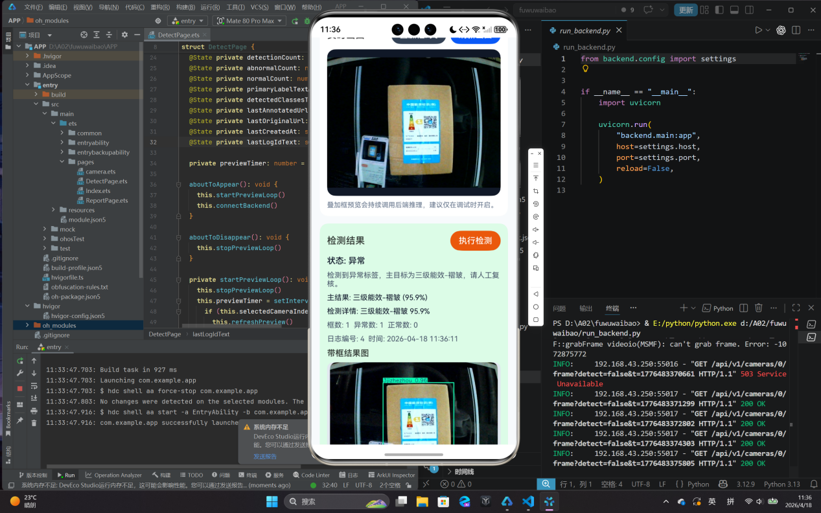Collapse the pages folder
The width and height of the screenshot is (821, 513).
(62, 162)
